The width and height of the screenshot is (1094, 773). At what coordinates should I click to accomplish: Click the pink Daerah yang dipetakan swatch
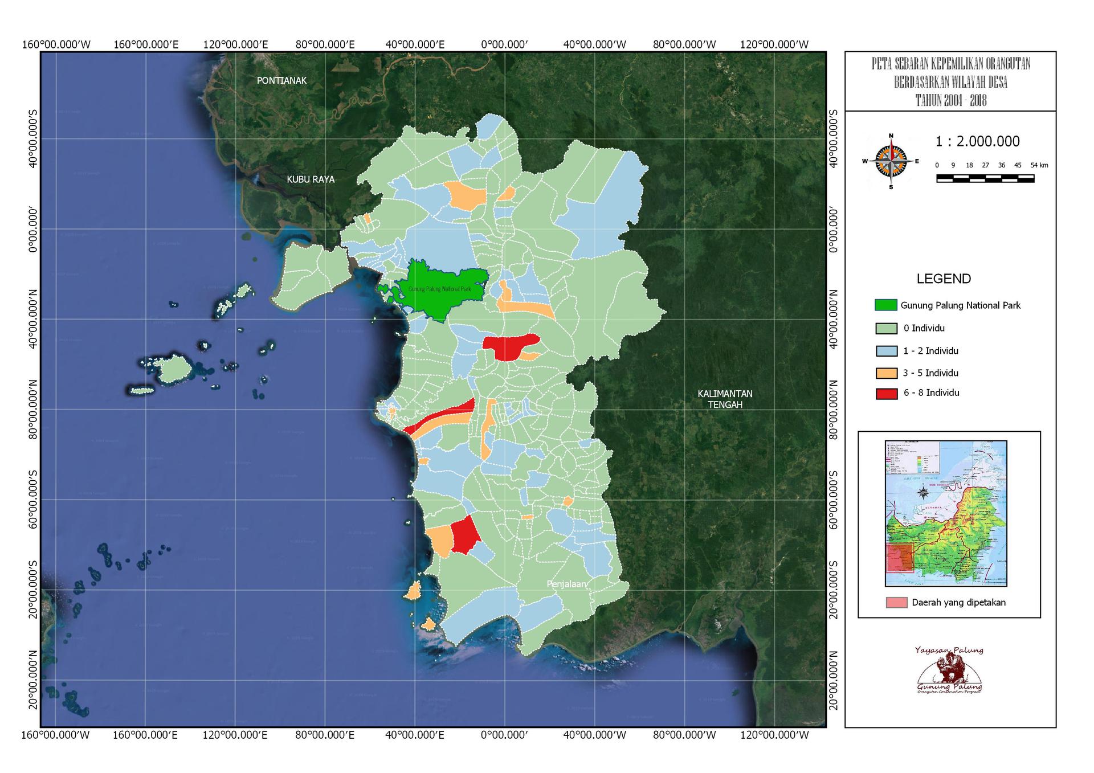(x=897, y=603)
